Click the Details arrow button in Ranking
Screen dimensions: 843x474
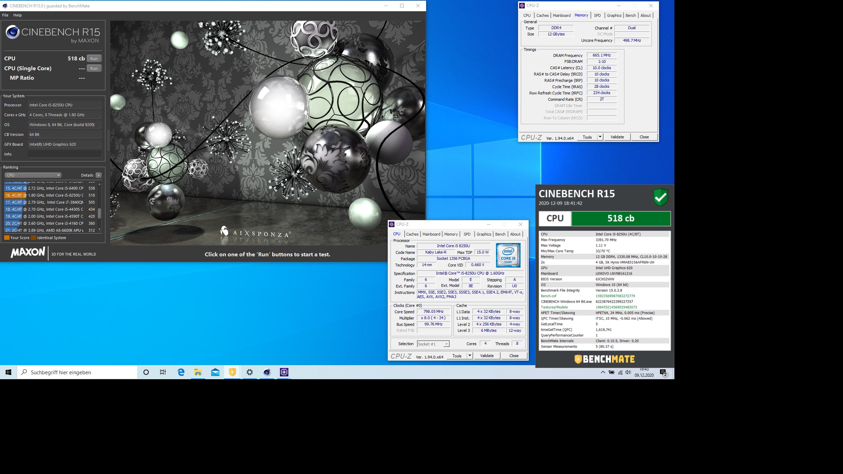[x=99, y=175]
